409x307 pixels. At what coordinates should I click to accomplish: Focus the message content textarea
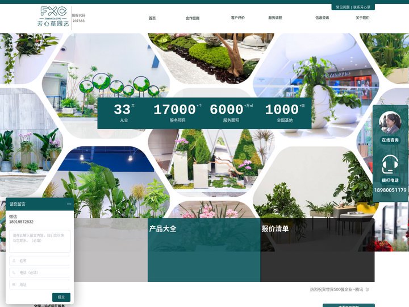40,241
